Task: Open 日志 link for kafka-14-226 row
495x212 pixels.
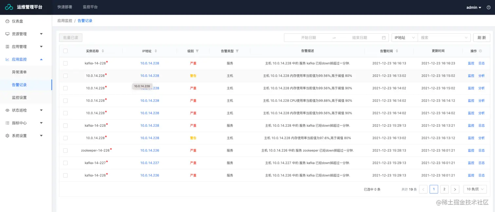Action: click(482, 176)
